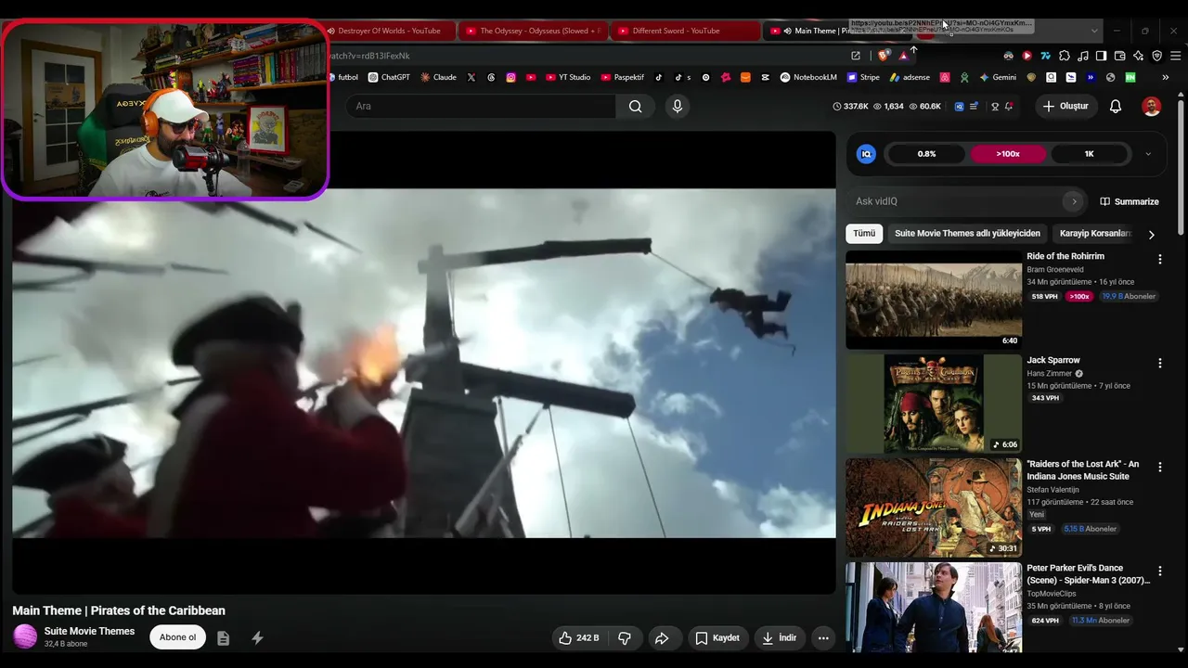Open the Suite Movie Themes channel name
The height and width of the screenshot is (668, 1188).
click(89, 631)
